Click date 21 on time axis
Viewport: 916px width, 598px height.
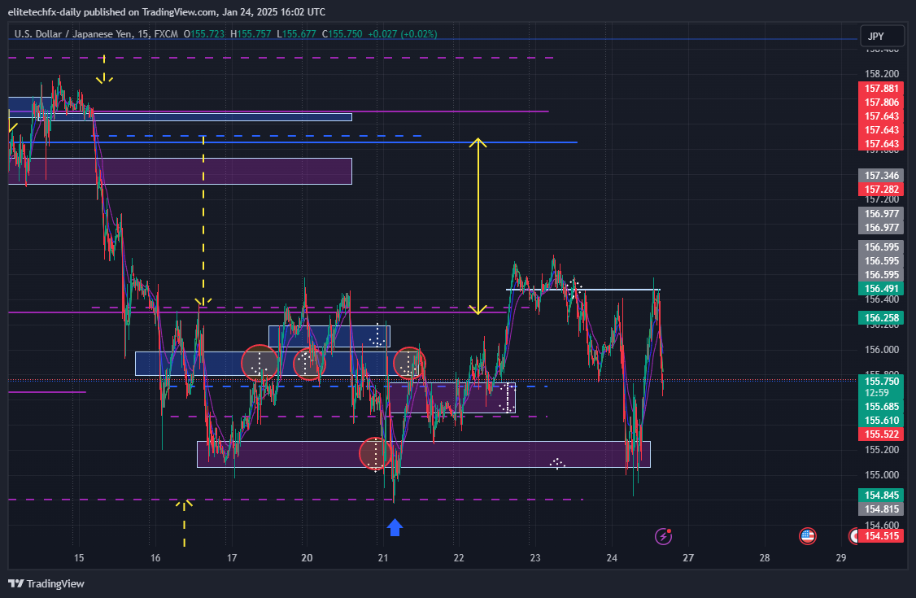pyautogui.click(x=382, y=557)
